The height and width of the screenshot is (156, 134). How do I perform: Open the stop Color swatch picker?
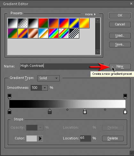(32, 138)
